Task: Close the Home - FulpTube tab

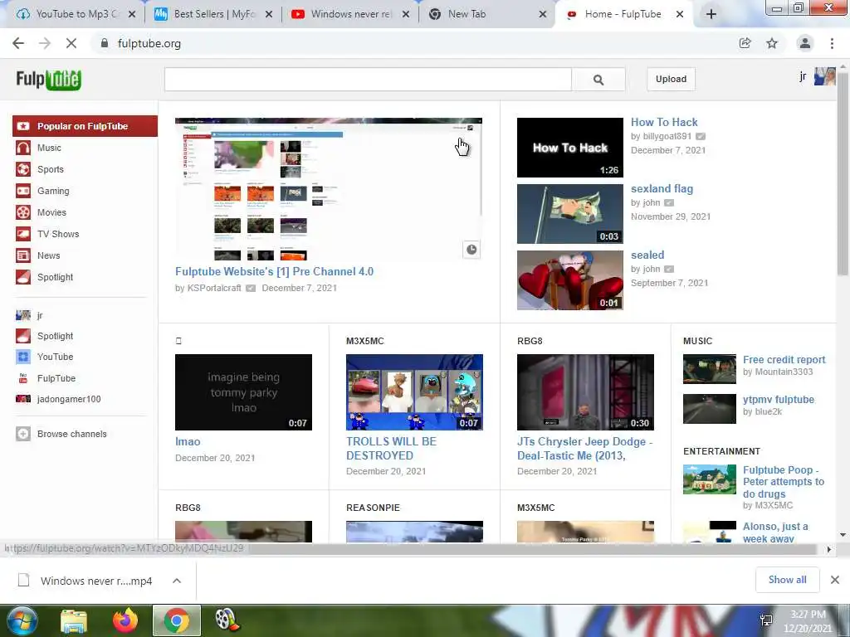Action: (x=680, y=14)
